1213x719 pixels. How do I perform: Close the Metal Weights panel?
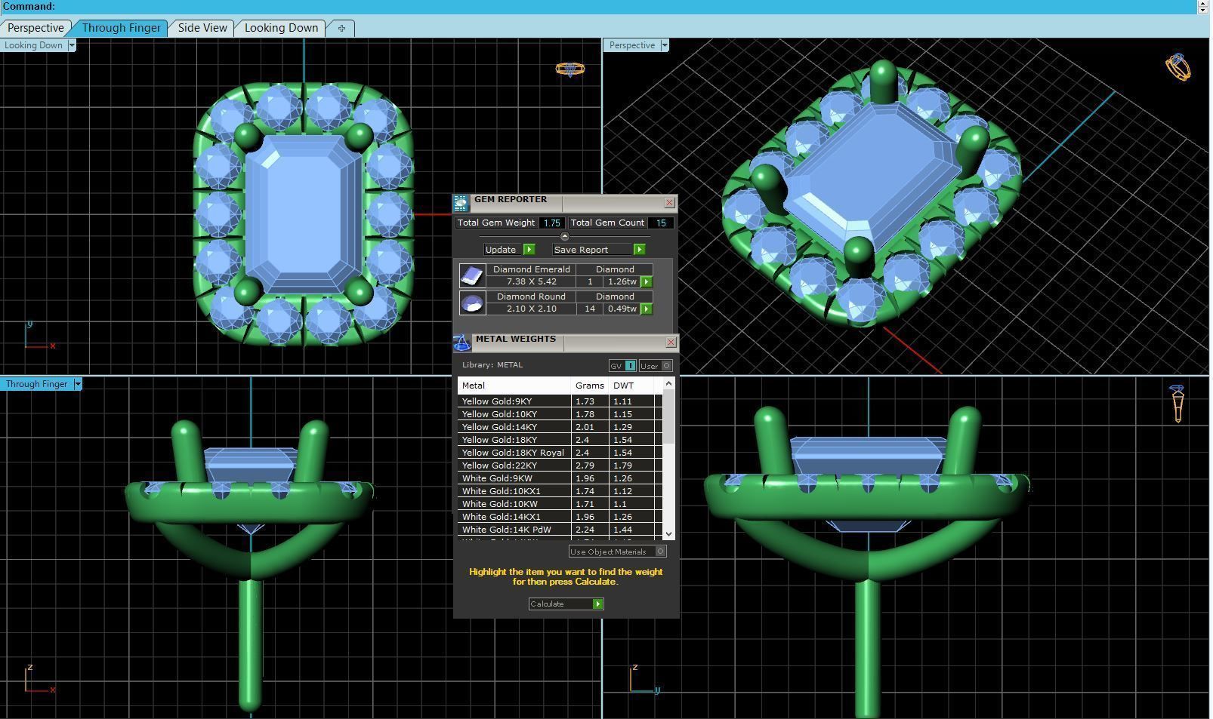coord(671,343)
